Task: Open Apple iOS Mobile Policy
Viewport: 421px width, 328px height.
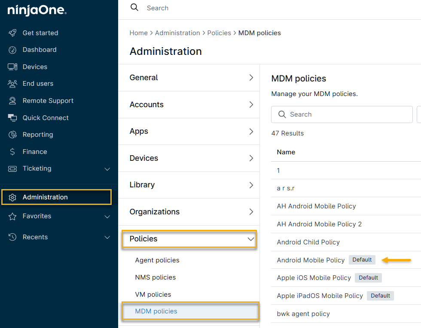Action: (x=314, y=278)
